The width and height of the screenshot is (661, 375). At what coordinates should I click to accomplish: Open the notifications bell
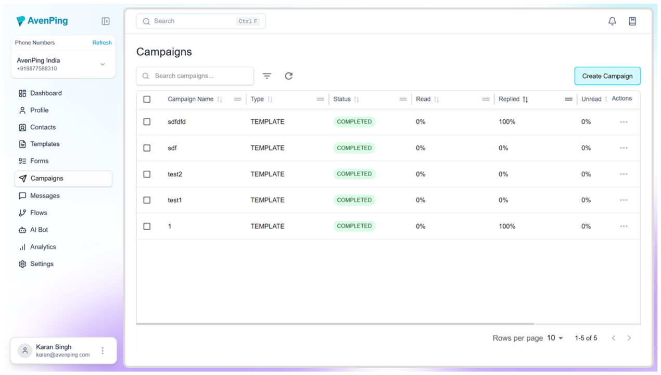click(x=612, y=21)
